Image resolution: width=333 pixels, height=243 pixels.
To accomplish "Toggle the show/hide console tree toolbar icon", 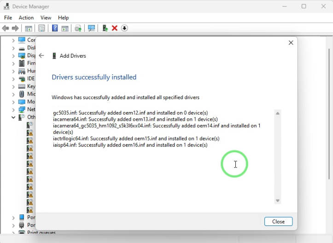I will tap(29, 28).
